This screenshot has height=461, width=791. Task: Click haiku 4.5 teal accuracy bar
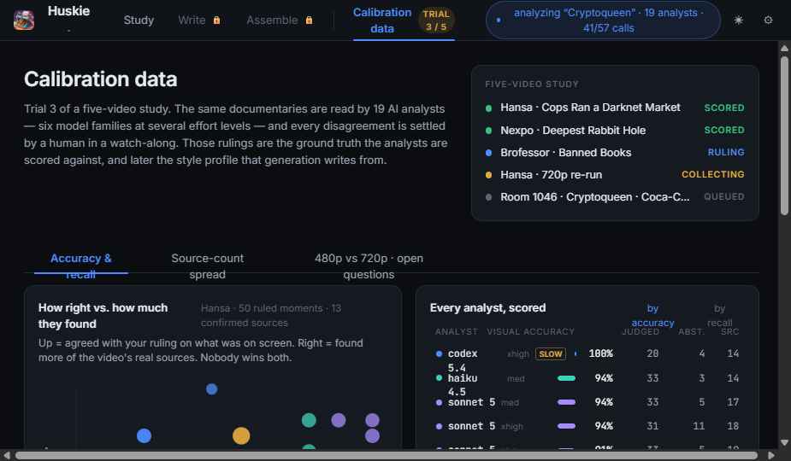566,378
